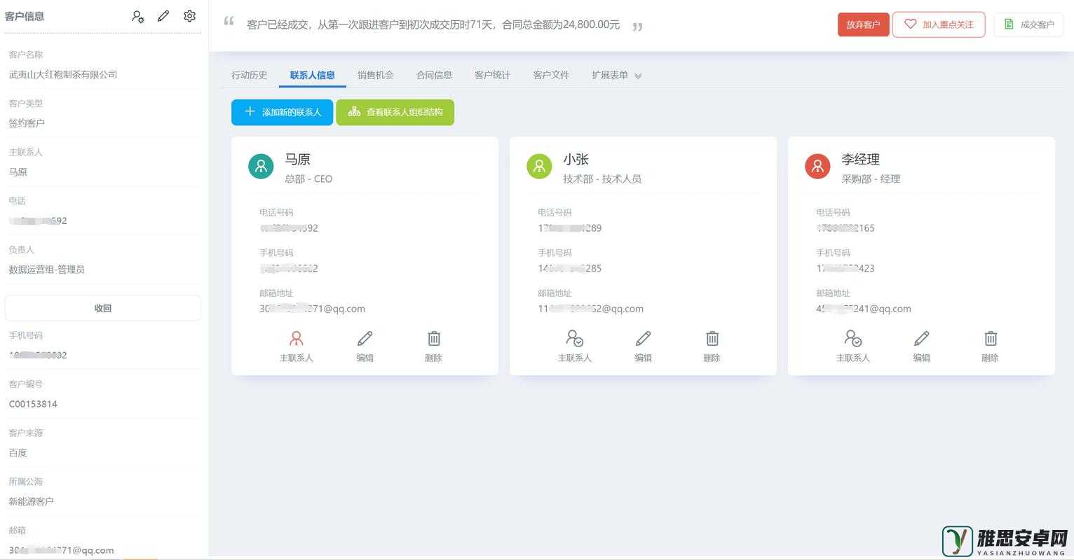Click the summary quote mentioning 24,800.00元
1074x560 pixels.
433,24
